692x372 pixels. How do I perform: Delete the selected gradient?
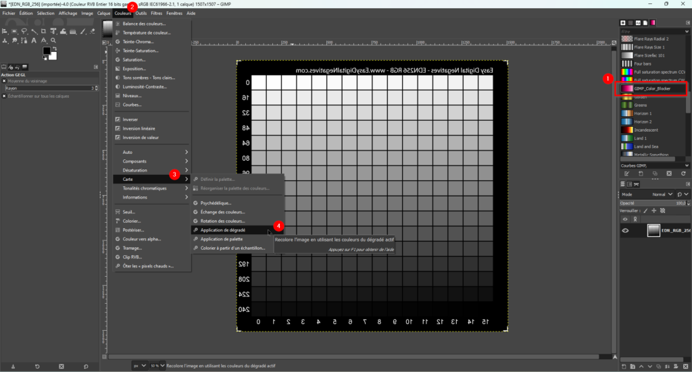click(x=669, y=174)
